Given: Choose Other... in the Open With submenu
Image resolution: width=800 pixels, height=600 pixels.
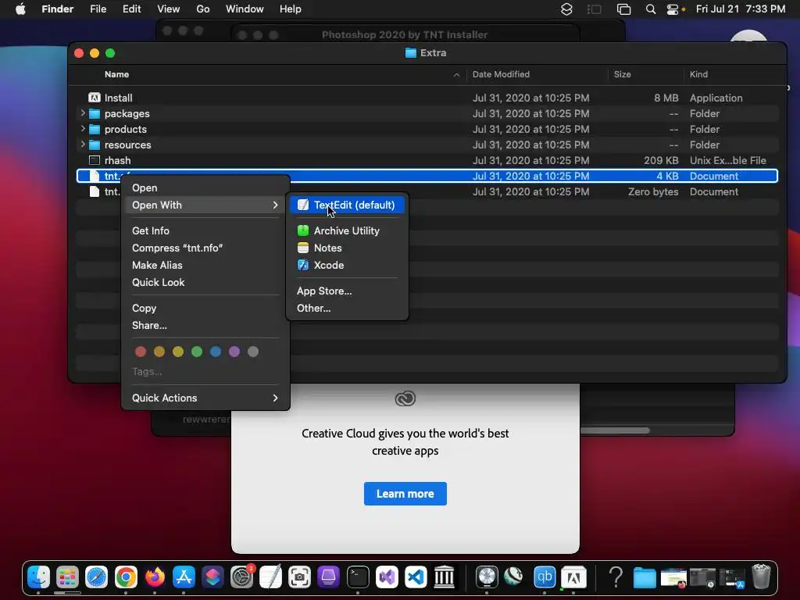Looking at the screenshot, I should coord(347,308).
